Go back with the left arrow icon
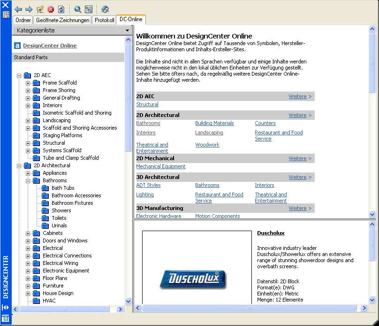 point(18,9)
